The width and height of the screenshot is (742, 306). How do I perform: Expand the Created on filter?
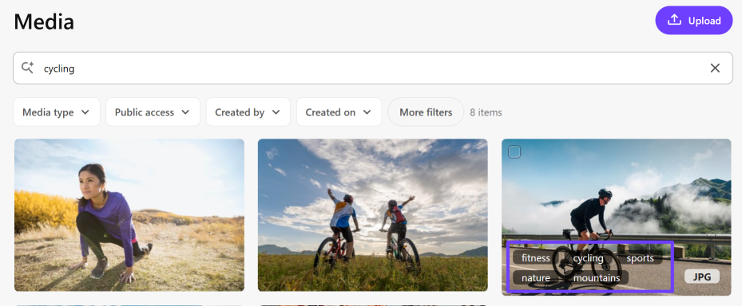point(339,112)
